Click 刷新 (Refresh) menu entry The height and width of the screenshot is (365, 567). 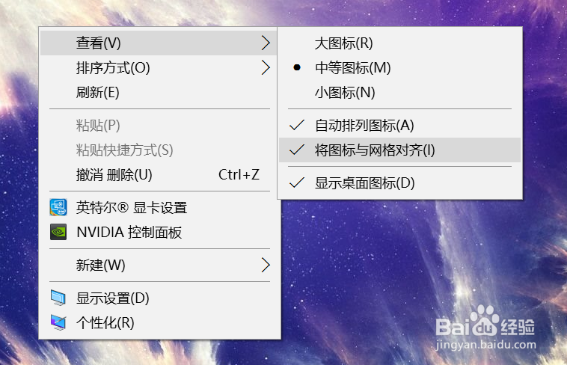click(97, 93)
